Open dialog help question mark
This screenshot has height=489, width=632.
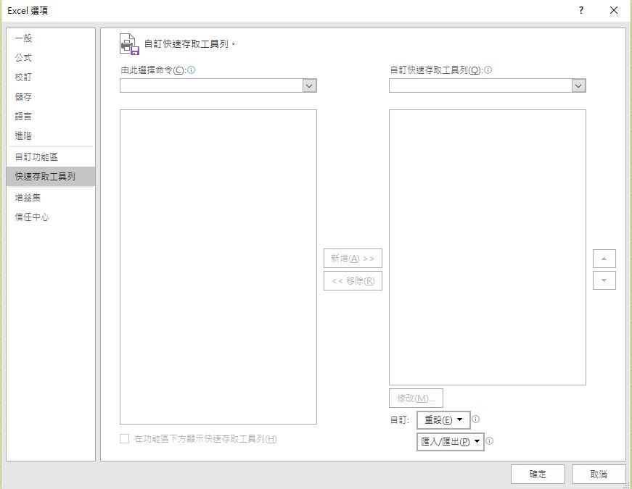(580, 10)
